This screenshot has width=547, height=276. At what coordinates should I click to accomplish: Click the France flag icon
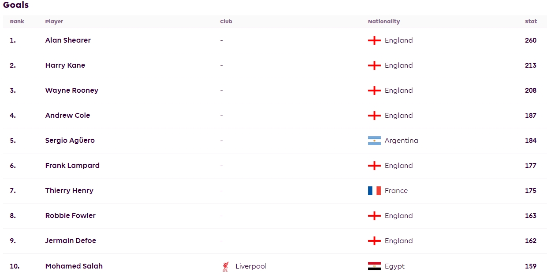(374, 191)
